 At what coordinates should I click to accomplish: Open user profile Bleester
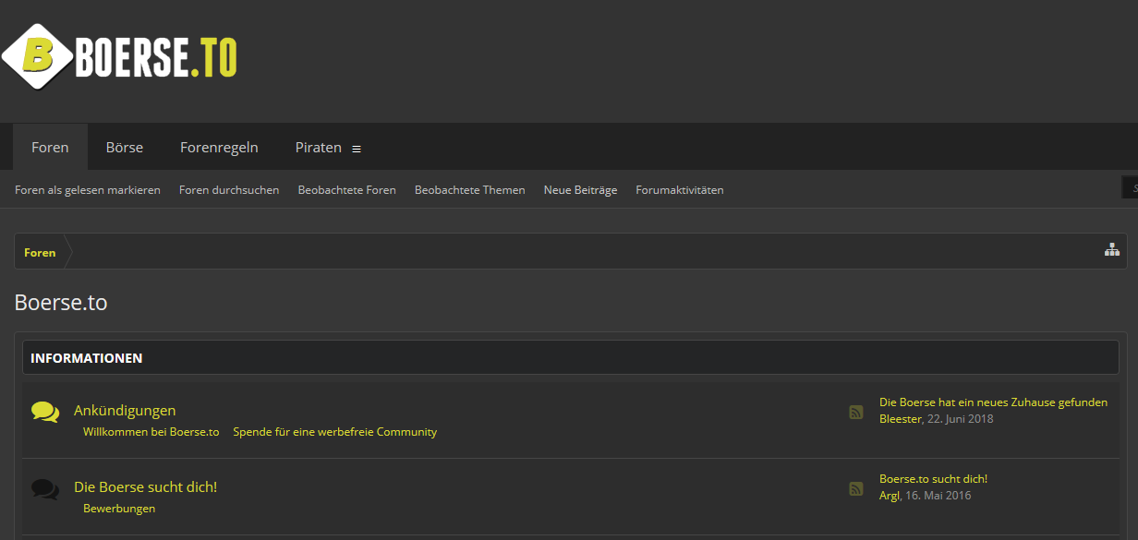point(901,419)
